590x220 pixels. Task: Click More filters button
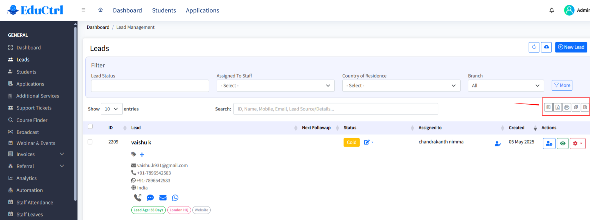[x=562, y=85]
